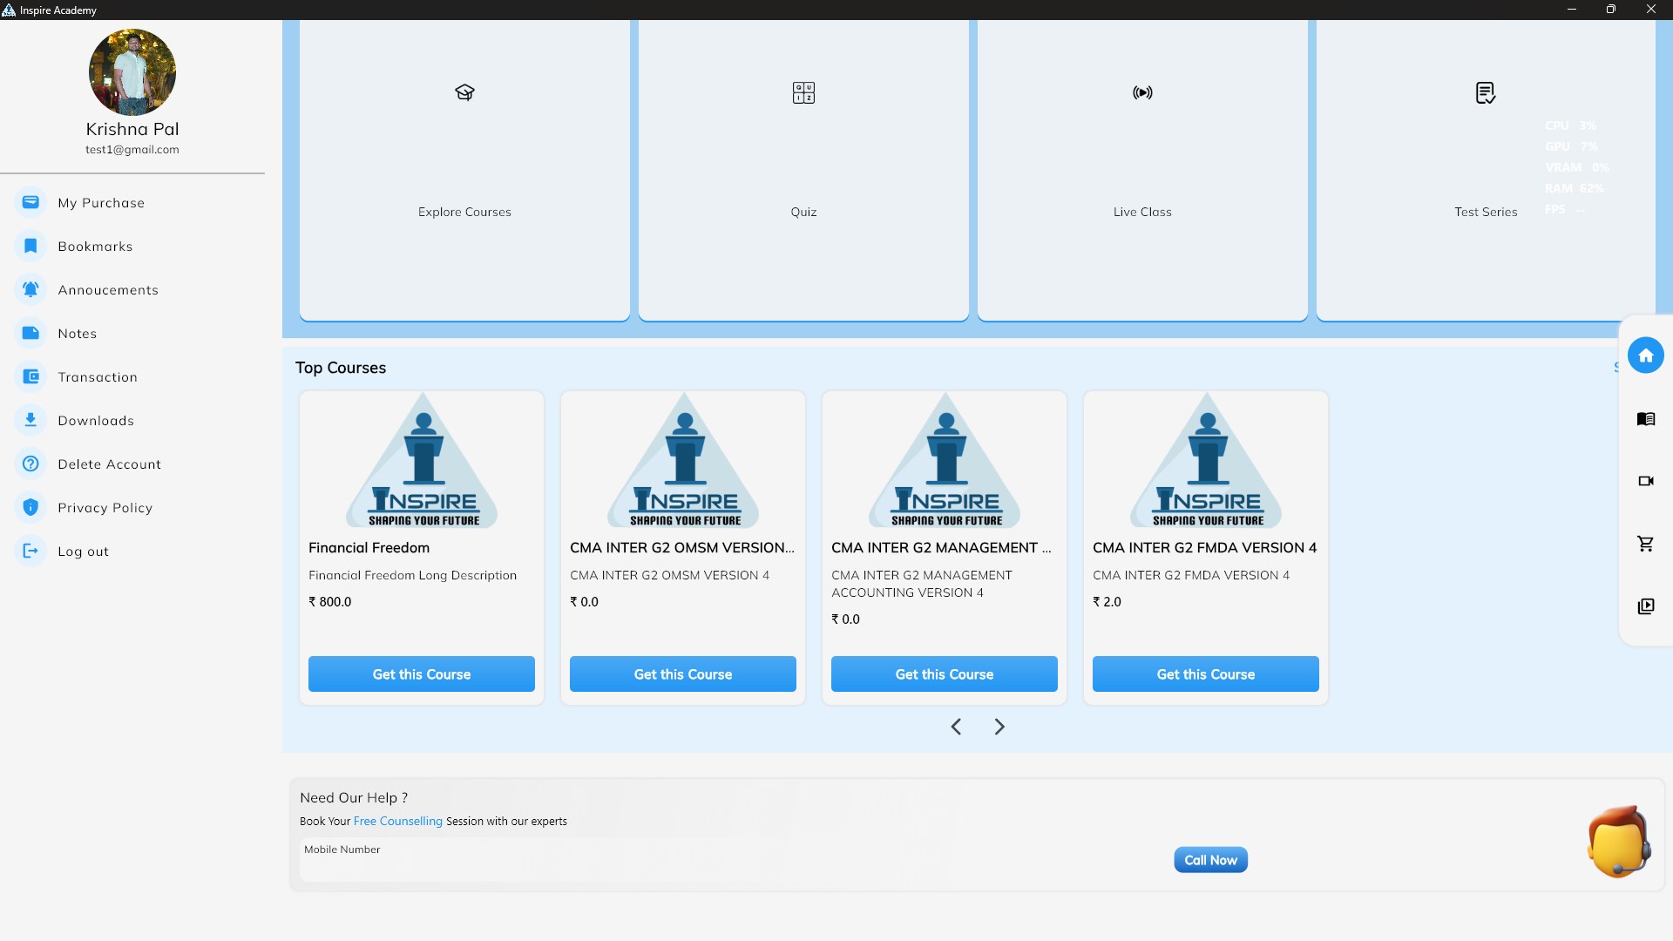Open the shopping cart icon
Image resolution: width=1673 pixels, height=941 pixels.
[1645, 544]
